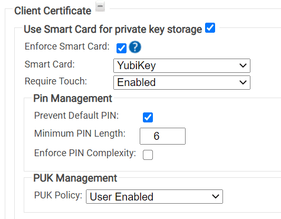The width and height of the screenshot is (281, 219).
Task: Click the PUK Policy label
Action: (58, 195)
